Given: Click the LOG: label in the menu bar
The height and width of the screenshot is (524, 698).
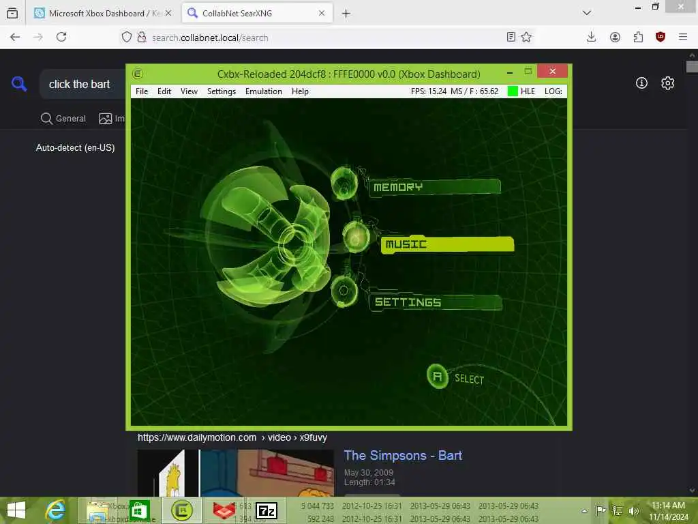Looking at the screenshot, I should coord(553,91).
